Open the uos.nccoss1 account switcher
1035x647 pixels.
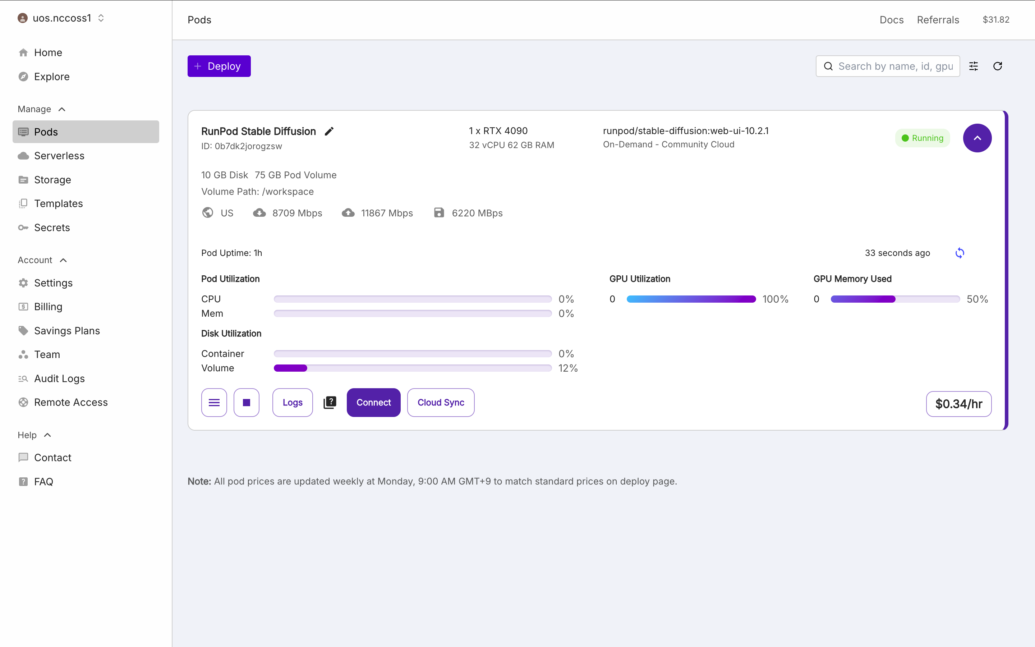61,18
